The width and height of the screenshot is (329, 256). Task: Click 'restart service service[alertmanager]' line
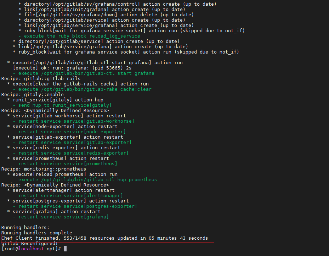point(68,195)
